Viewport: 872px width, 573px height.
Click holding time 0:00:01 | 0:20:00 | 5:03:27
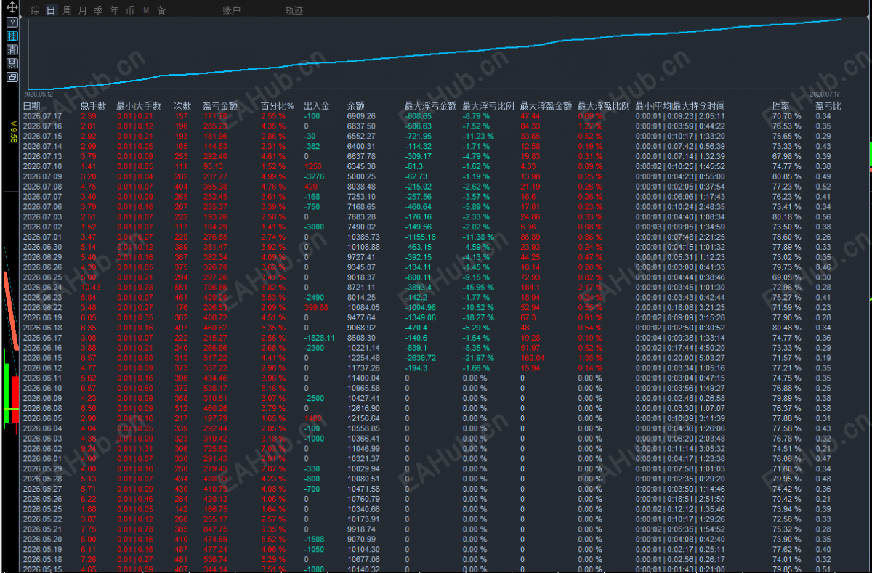pyautogui.click(x=680, y=358)
